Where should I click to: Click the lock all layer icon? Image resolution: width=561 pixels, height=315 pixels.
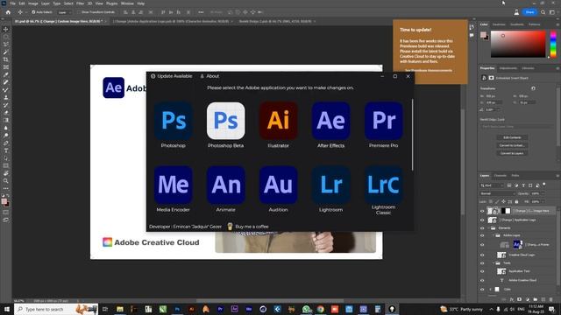point(516,202)
